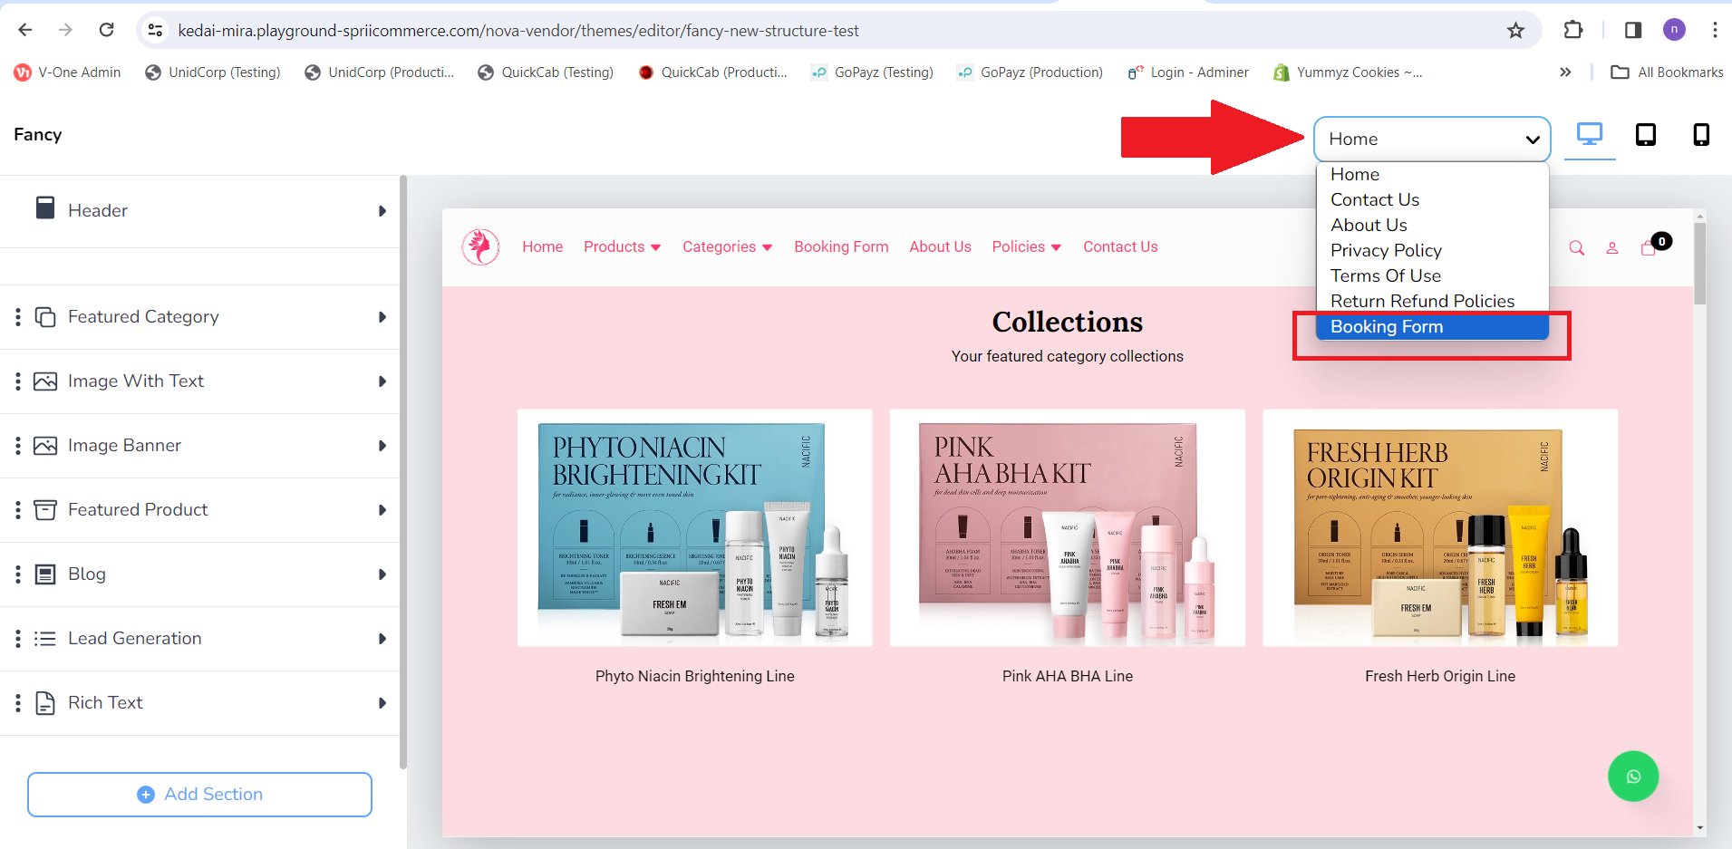Show more bookmarks chevron
This screenshot has width=1732, height=849.
1565,72
